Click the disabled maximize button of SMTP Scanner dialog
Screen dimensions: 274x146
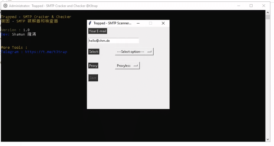click(x=150, y=23)
